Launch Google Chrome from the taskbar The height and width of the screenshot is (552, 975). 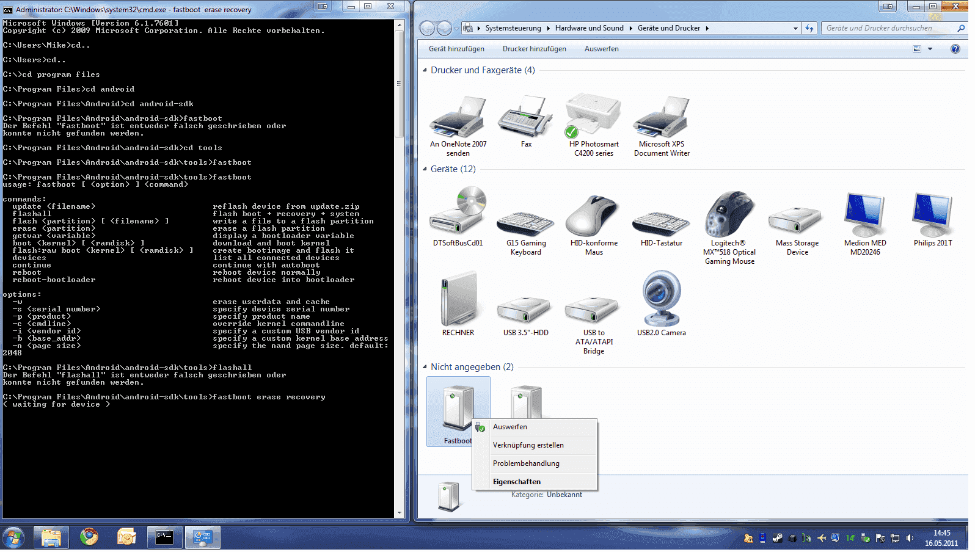coord(89,537)
